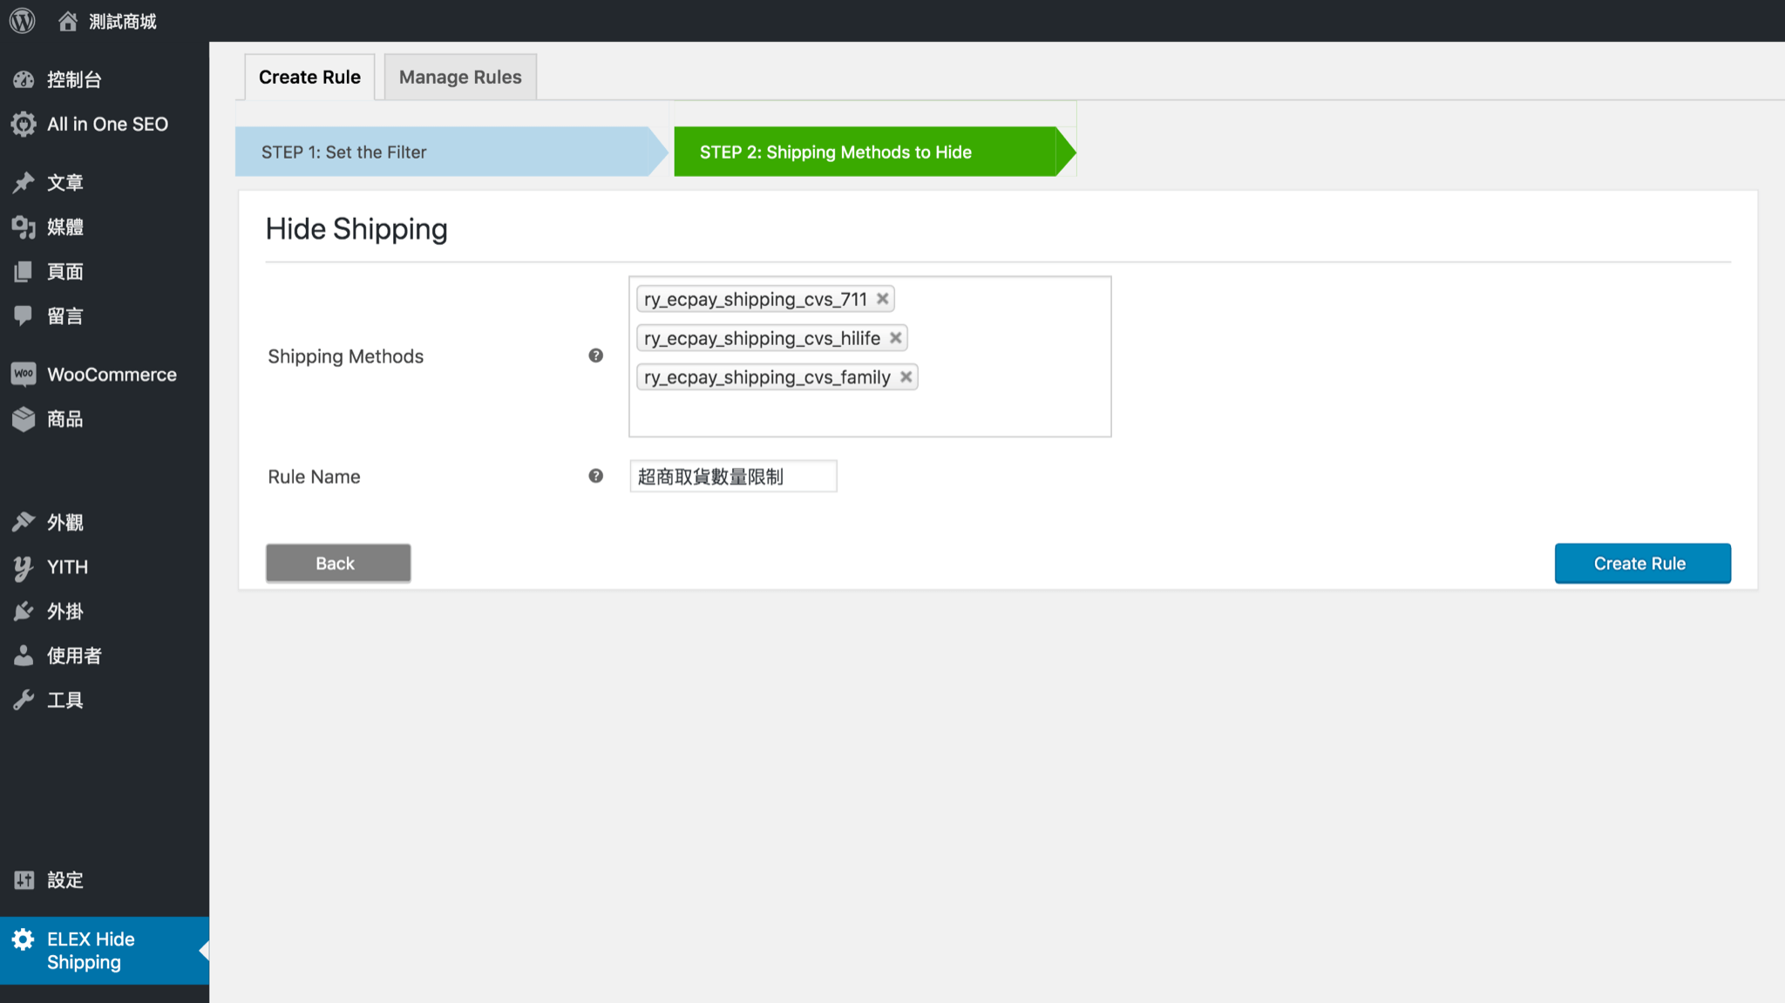
Task: Remove ry_ecpay_shipping_cvs_711 tag
Action: click(x=882, y=299)
